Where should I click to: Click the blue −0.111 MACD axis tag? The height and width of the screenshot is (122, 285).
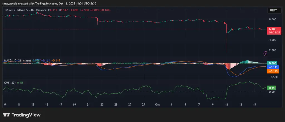click(x=273, y=67)
